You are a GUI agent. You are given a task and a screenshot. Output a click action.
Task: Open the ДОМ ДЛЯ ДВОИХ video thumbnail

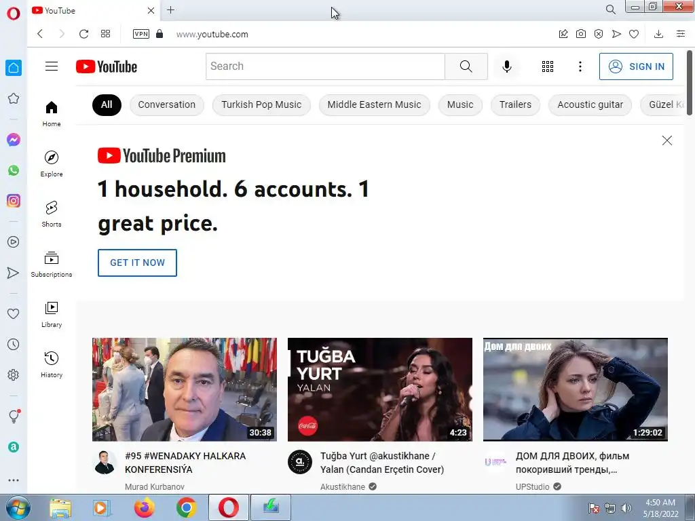[576, 389]
